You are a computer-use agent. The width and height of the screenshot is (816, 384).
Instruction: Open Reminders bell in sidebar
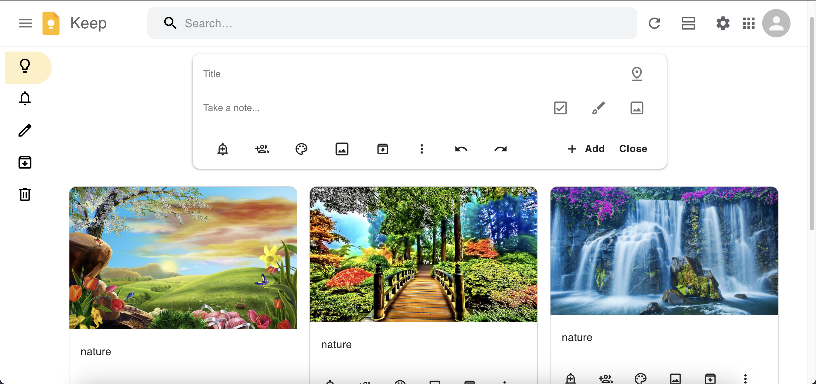click(25, 98)
